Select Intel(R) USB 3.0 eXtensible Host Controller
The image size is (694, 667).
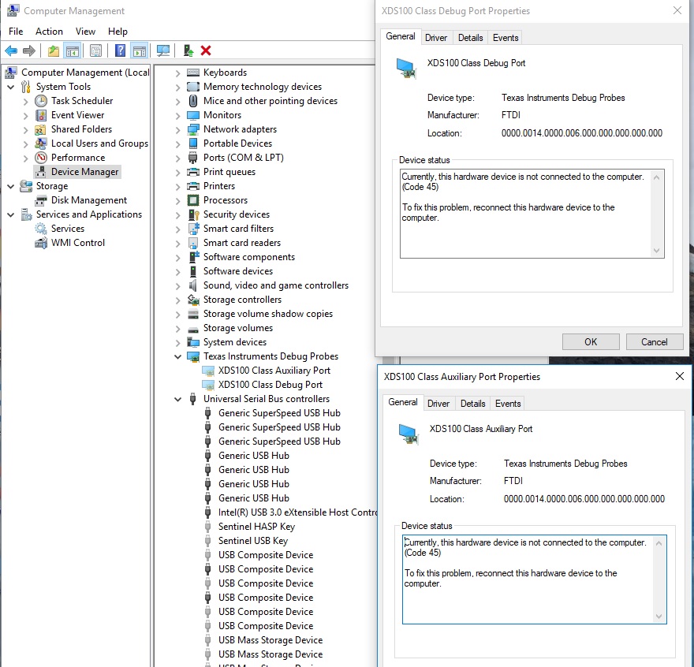tap(297, 512)
